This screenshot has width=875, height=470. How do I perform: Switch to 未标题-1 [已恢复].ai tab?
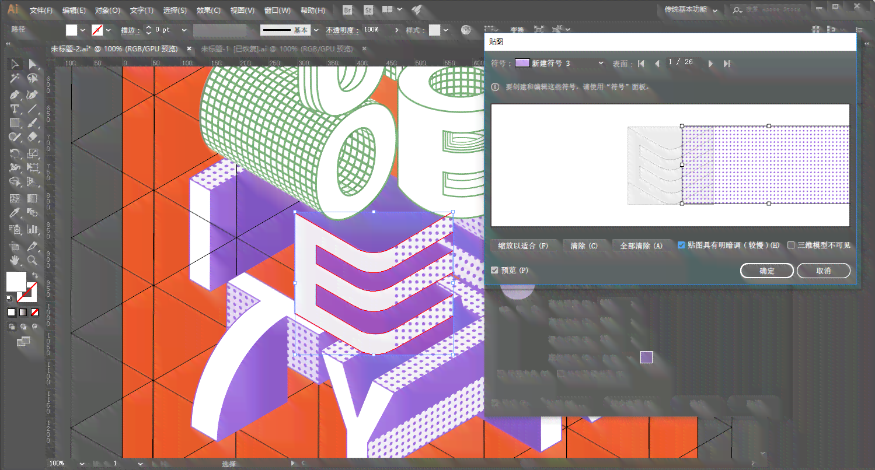coord(277,49)
